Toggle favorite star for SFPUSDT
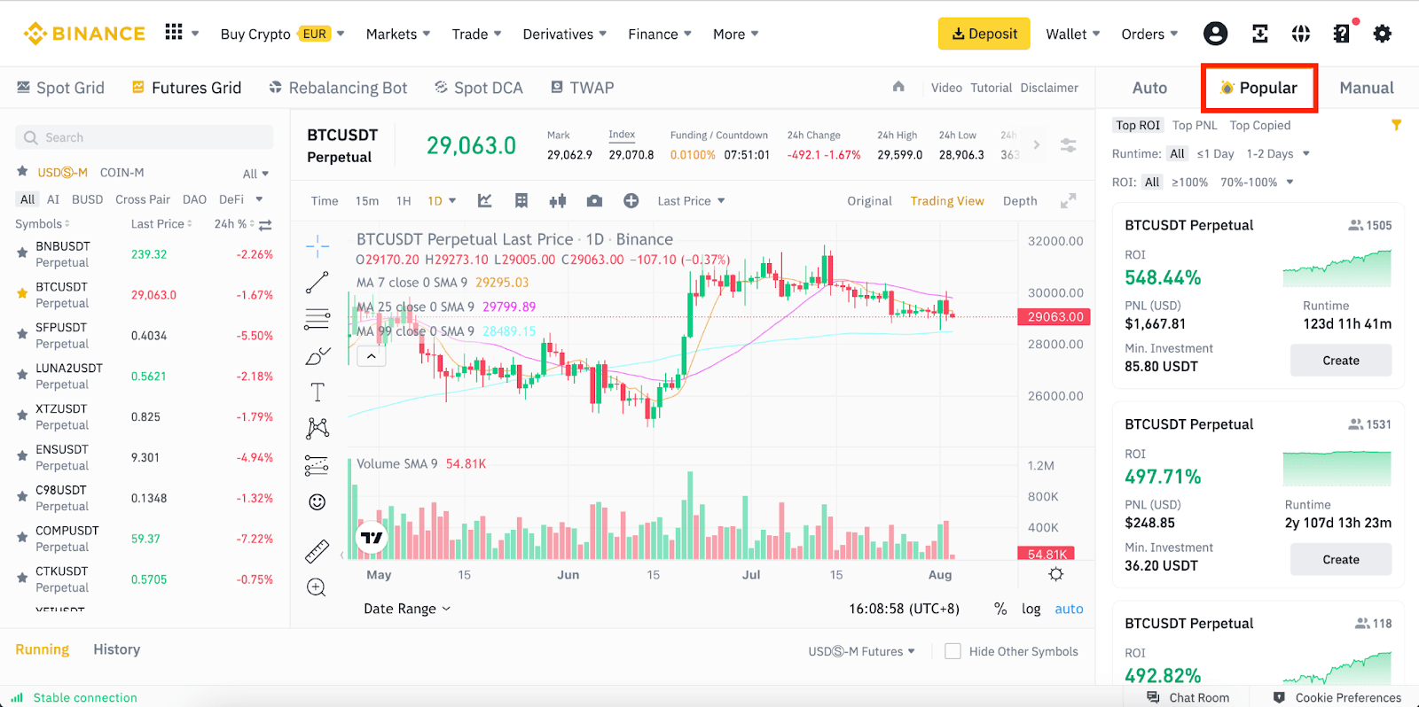This screenshot has width=1419, height=707. coord(22,335)
